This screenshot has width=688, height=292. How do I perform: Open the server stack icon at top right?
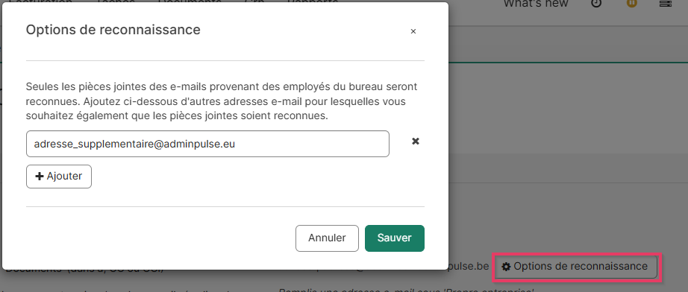(x=666, y=3)
